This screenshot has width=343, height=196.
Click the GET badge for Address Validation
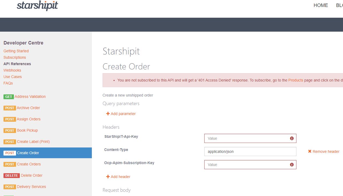click(x=9, y=97)
